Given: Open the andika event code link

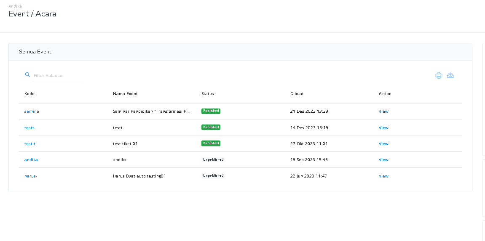Looking at the screenshot, I should click(31, 160).
